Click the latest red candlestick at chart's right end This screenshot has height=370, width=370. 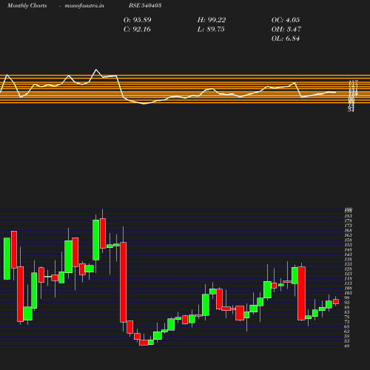(336, 301)
